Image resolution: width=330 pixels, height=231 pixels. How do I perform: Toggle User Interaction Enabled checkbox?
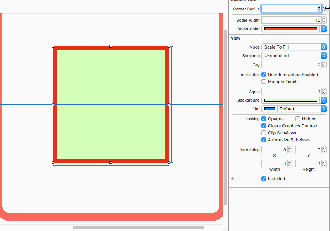coord(264,75)
